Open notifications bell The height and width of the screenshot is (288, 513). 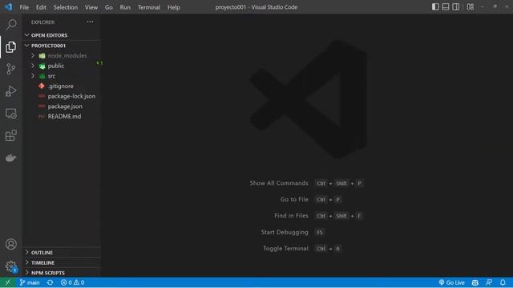(503, 282)
